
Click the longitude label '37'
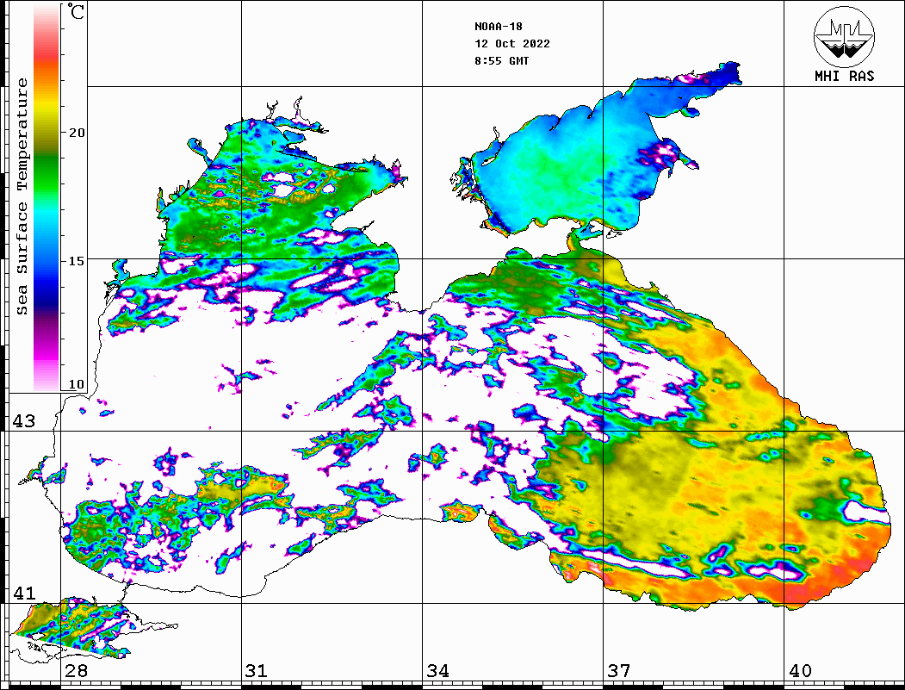coord(619,670)
